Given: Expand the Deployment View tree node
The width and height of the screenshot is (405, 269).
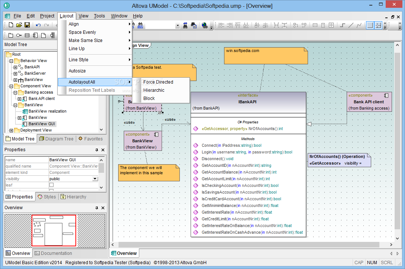Looking at the screenshot, I should pos(12,130).
